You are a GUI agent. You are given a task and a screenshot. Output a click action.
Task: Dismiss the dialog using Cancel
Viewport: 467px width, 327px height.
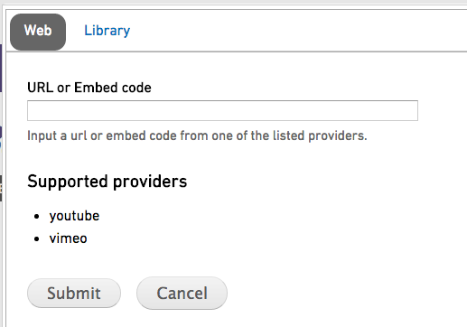182,293
